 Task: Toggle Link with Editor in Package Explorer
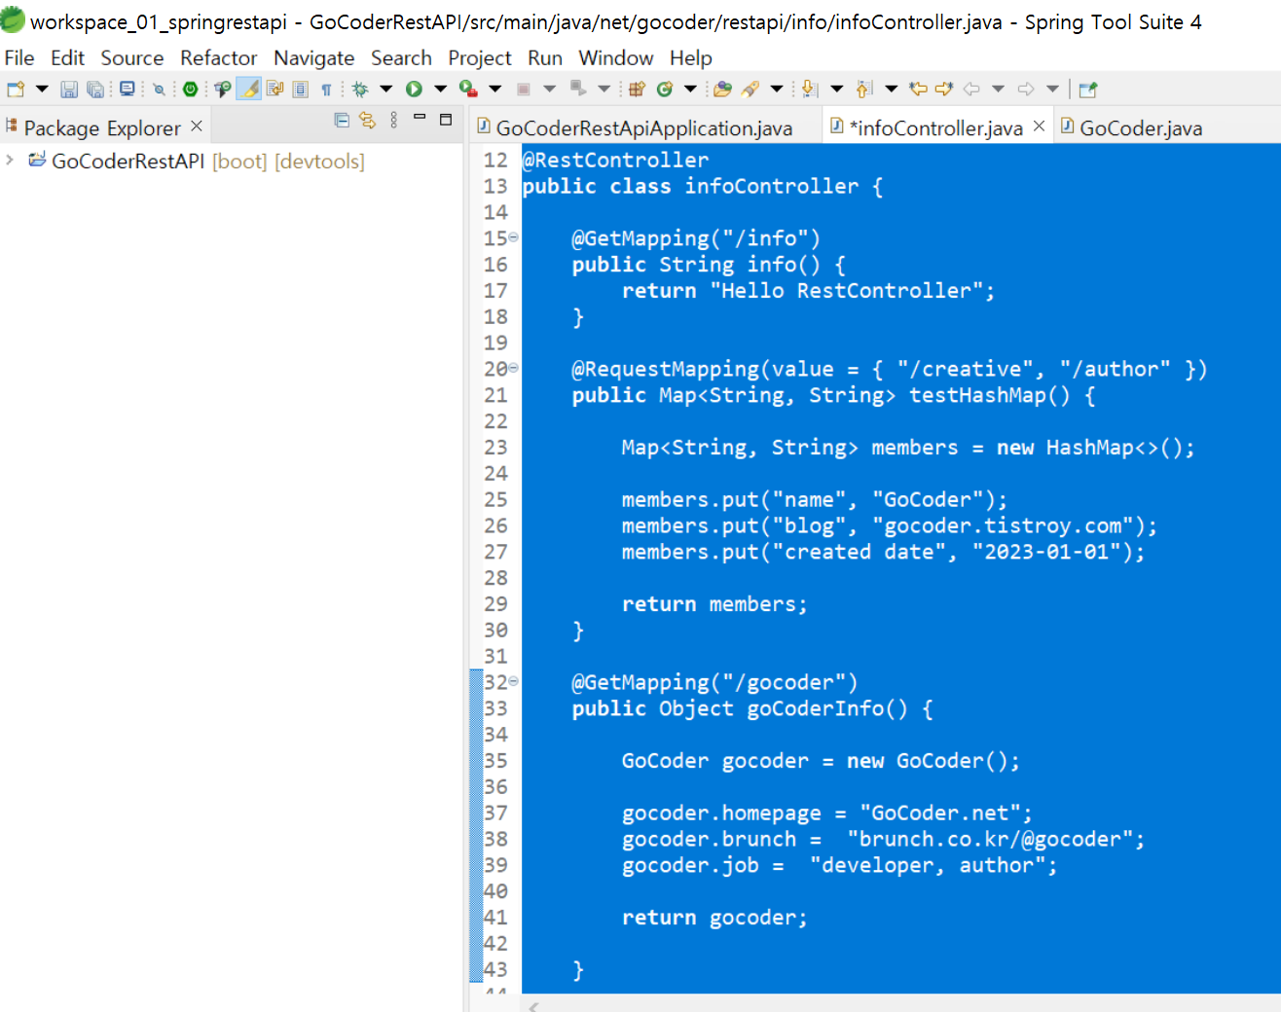point(367,120)
